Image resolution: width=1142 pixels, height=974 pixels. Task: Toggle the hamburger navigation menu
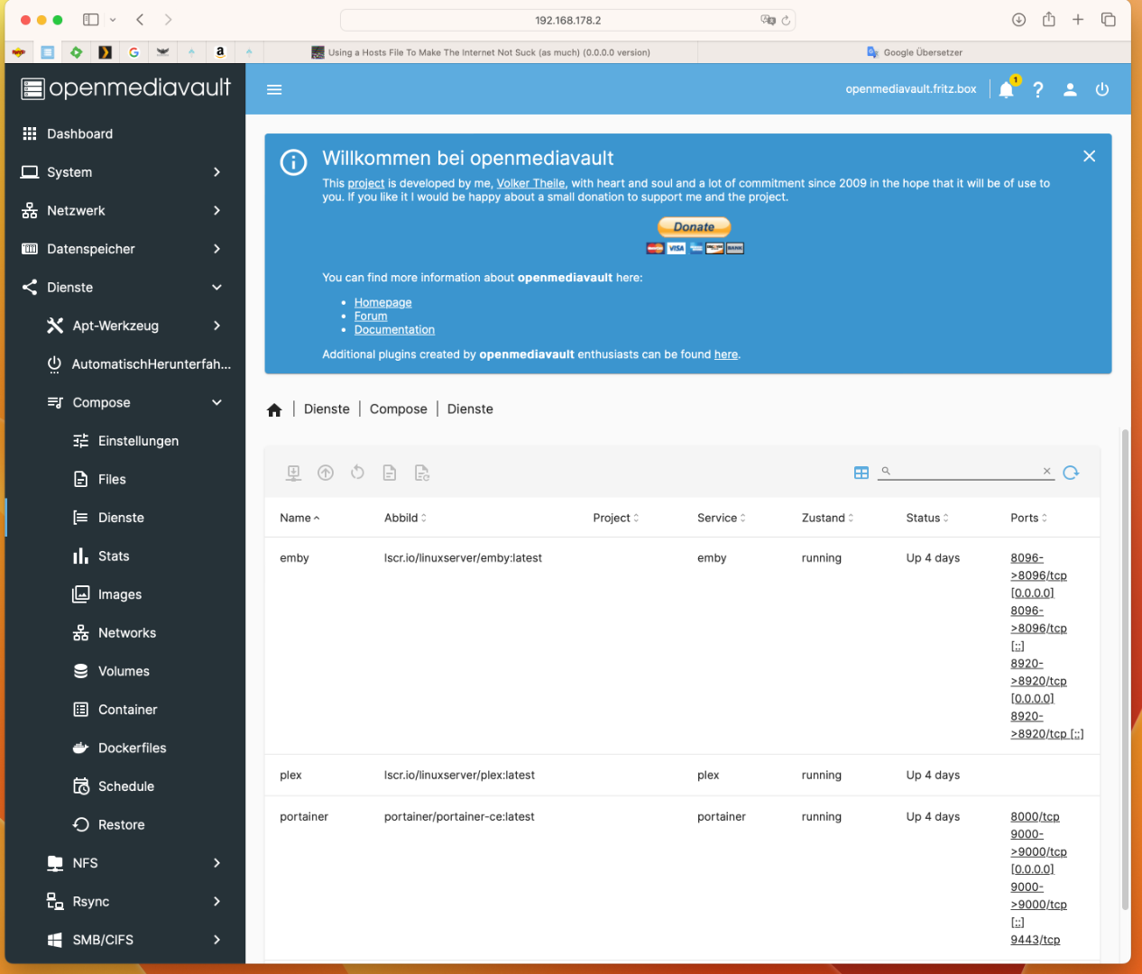[274, 89]
